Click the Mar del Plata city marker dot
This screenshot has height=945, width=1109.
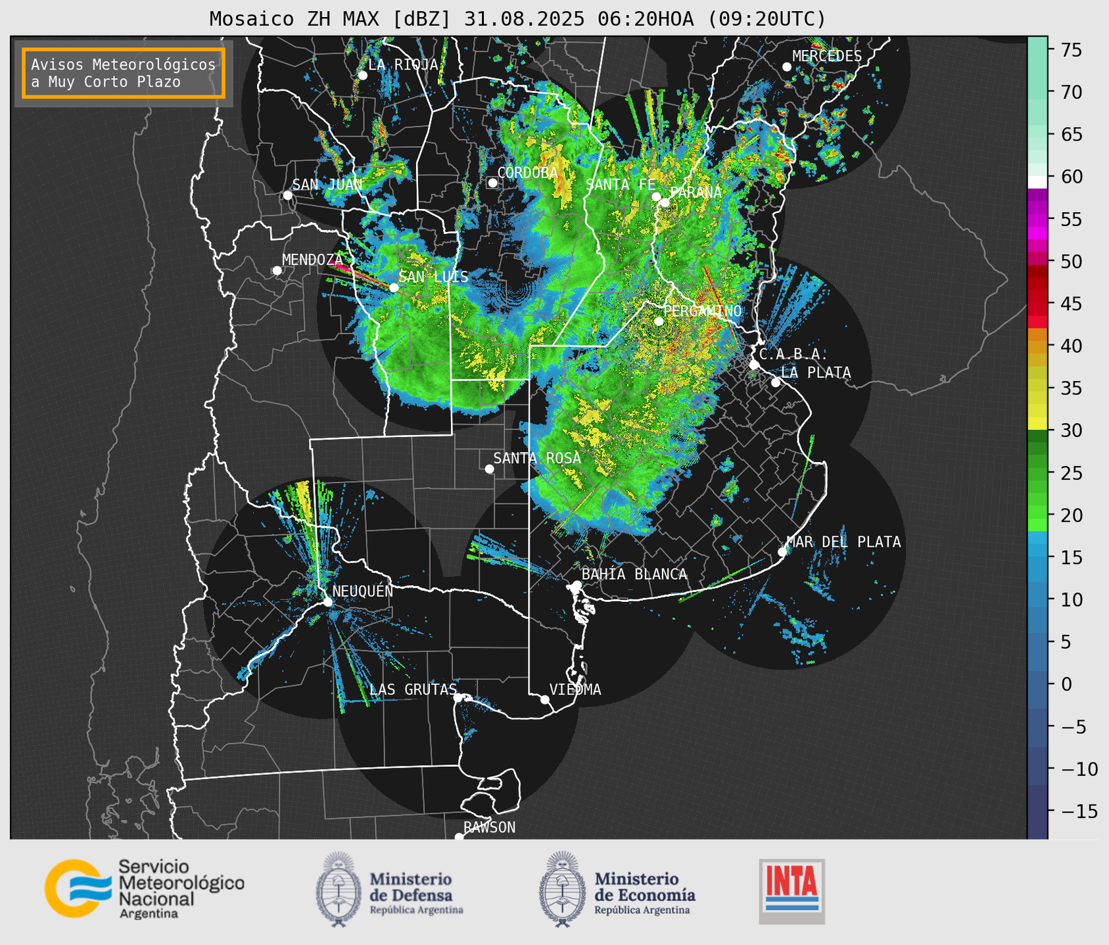click(782, 552)
